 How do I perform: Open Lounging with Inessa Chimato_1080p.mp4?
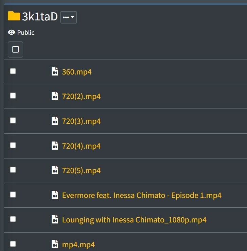(x=134, y=220)
